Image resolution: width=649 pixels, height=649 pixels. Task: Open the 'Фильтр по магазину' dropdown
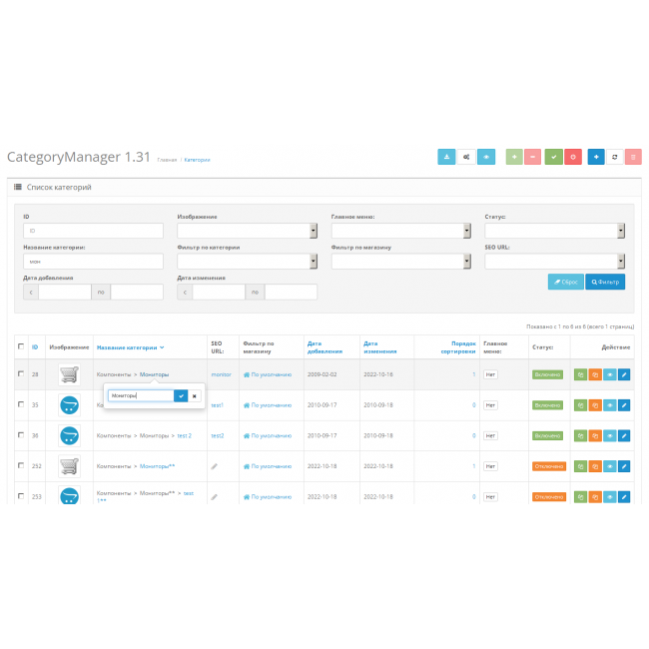coord(400,262)
